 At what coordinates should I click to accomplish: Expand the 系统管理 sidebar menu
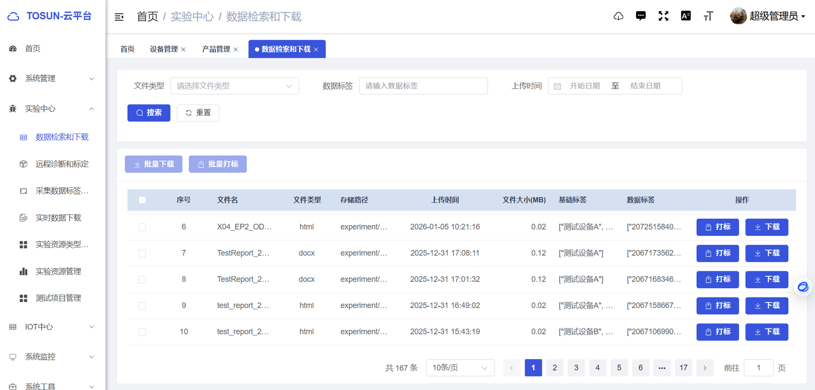[x=52, y=78]
